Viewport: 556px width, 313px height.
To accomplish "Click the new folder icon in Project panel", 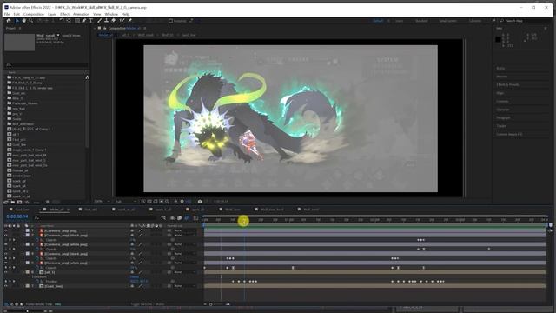I will pyautogui.click(x=13, y=202).
